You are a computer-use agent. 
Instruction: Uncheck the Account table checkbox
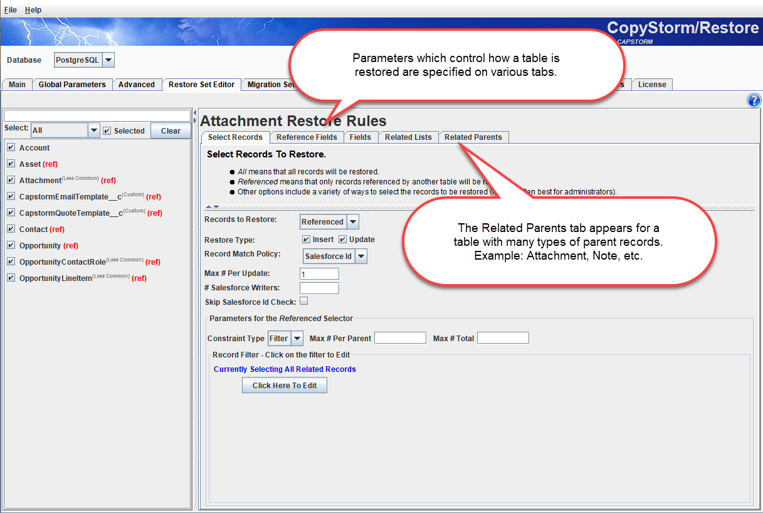coord(11,147)
